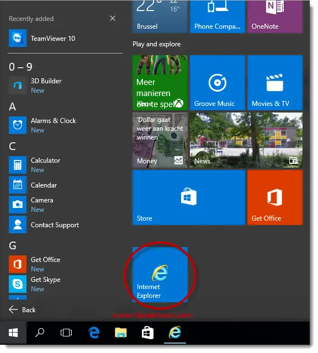Click the letter G group header
Screen dimensions: 318x353
tap(13, 245)
